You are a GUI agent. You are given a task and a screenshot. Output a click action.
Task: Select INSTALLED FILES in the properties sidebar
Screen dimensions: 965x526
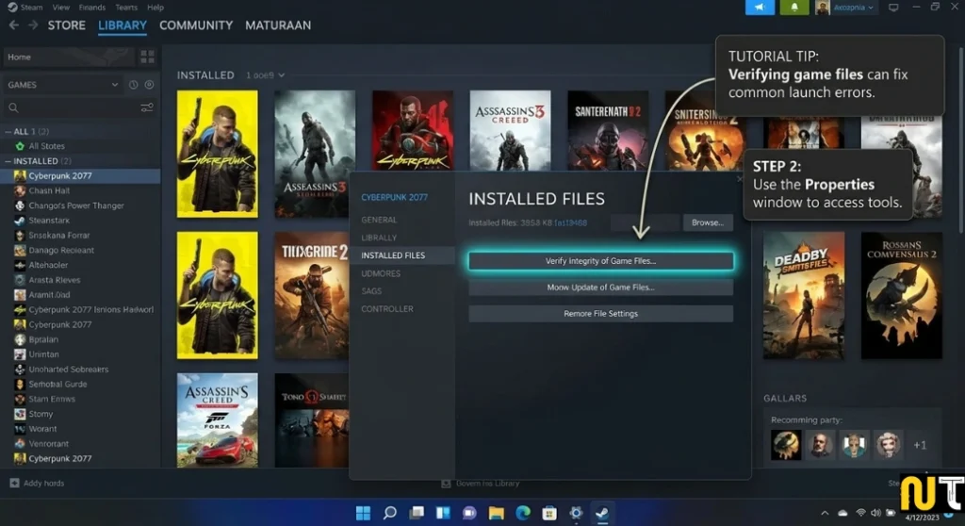click(x=401, y=255)
